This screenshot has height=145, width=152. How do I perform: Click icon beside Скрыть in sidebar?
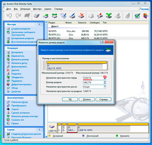(x=8, y=109)
